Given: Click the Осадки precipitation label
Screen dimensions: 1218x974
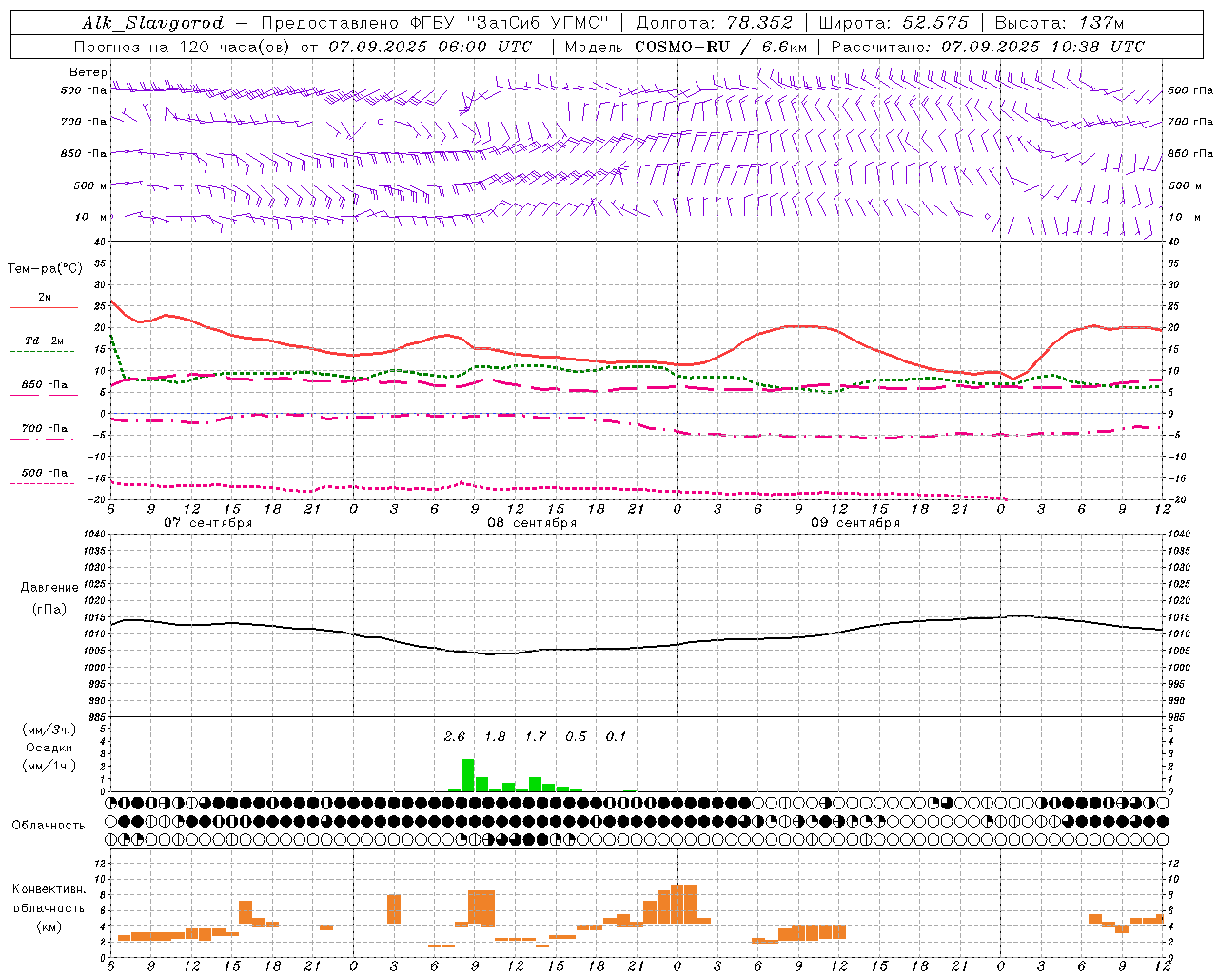Looking at the screenshot, I should (x=49, y=749).
